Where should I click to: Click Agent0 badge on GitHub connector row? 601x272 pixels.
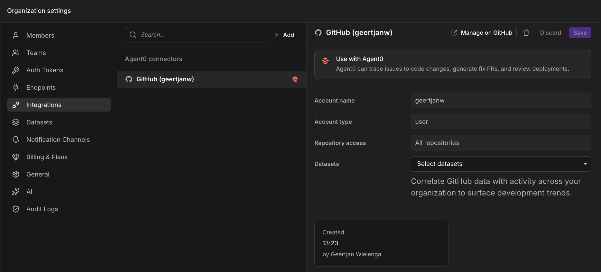pos(295,79)
